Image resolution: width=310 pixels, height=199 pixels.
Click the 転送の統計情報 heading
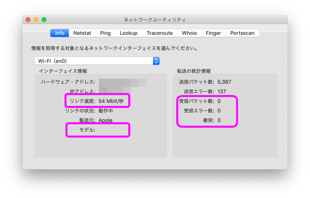[194, 71]
